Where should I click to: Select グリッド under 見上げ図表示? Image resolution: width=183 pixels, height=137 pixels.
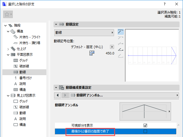tap(24, 101)
